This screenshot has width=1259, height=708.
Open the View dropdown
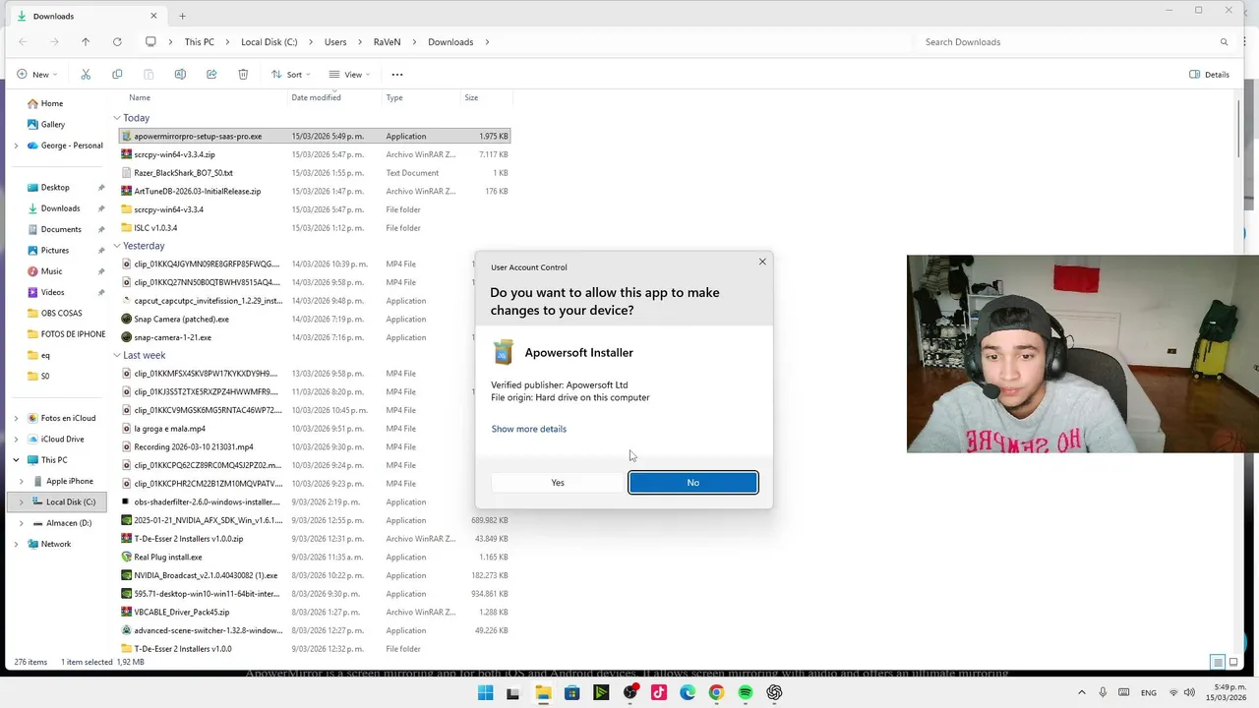click(349, 75)
